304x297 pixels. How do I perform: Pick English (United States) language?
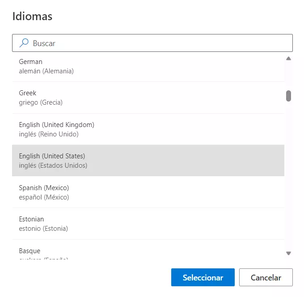148,161
